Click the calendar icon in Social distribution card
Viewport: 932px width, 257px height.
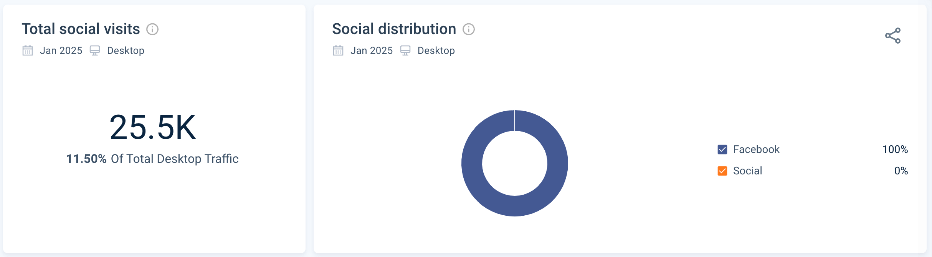pos(338,50)
